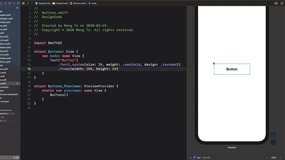Open DesignCode folder in jump bar
Image resolution: width=285 pixels, height=160 pixels.
[60, 3]
